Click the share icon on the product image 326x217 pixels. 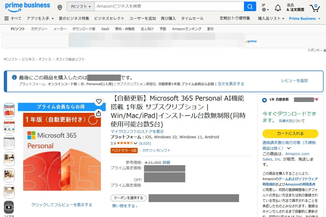[x=99, y=113]
